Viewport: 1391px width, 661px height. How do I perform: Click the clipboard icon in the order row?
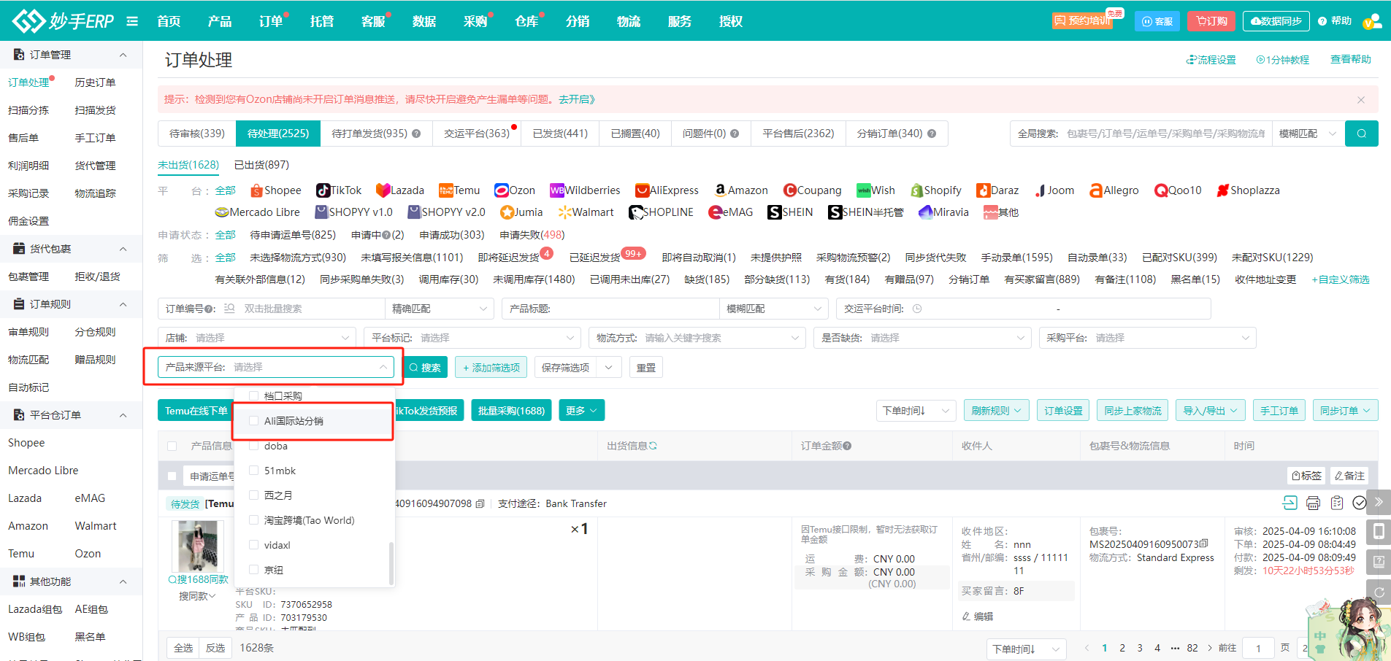pos(1337,503)
